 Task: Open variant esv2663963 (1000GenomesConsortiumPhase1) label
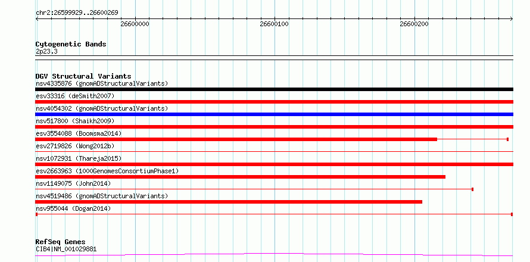(x=107, y=171)
